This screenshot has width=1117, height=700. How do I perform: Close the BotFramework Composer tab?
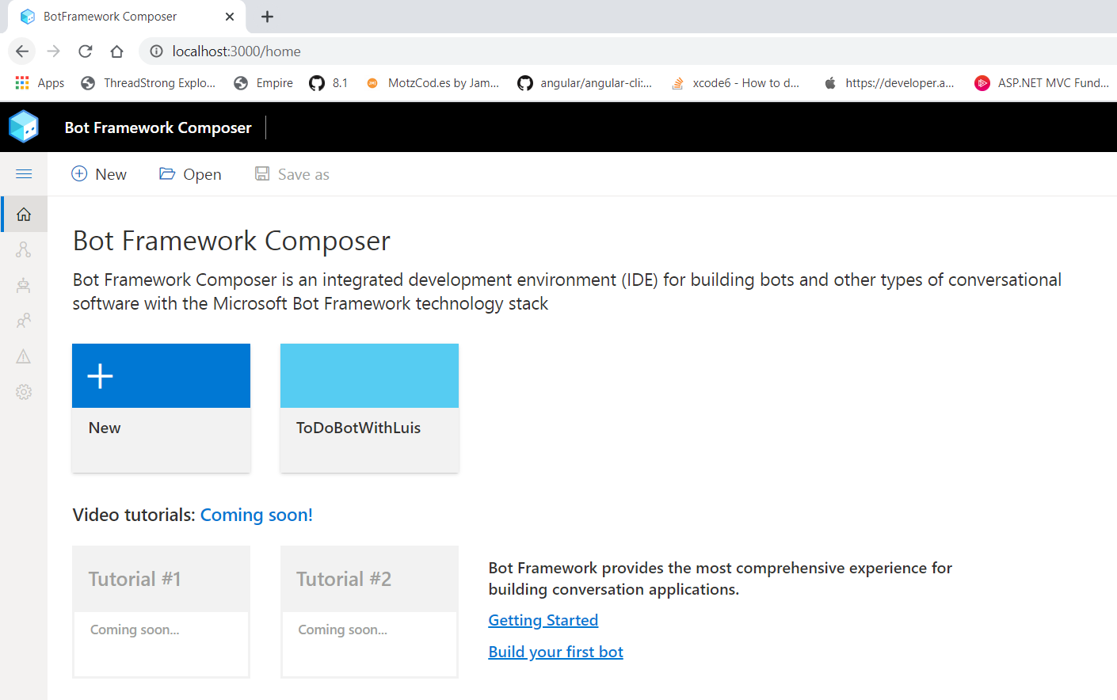pos(230,17)
